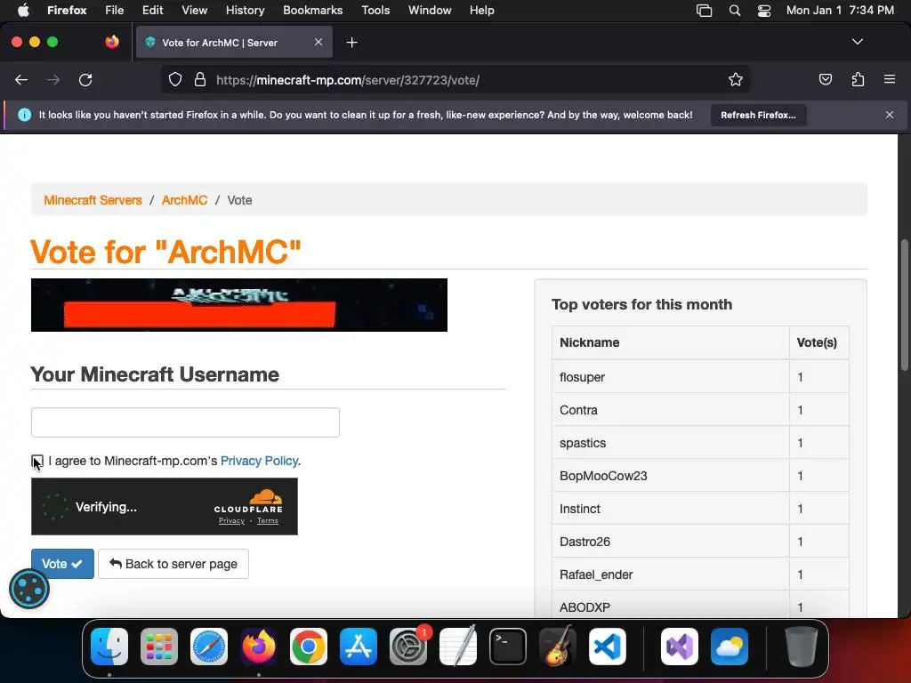Open the Privacy Policy link
The width and height of the screenshot is (911, 683).
point(261,462)
